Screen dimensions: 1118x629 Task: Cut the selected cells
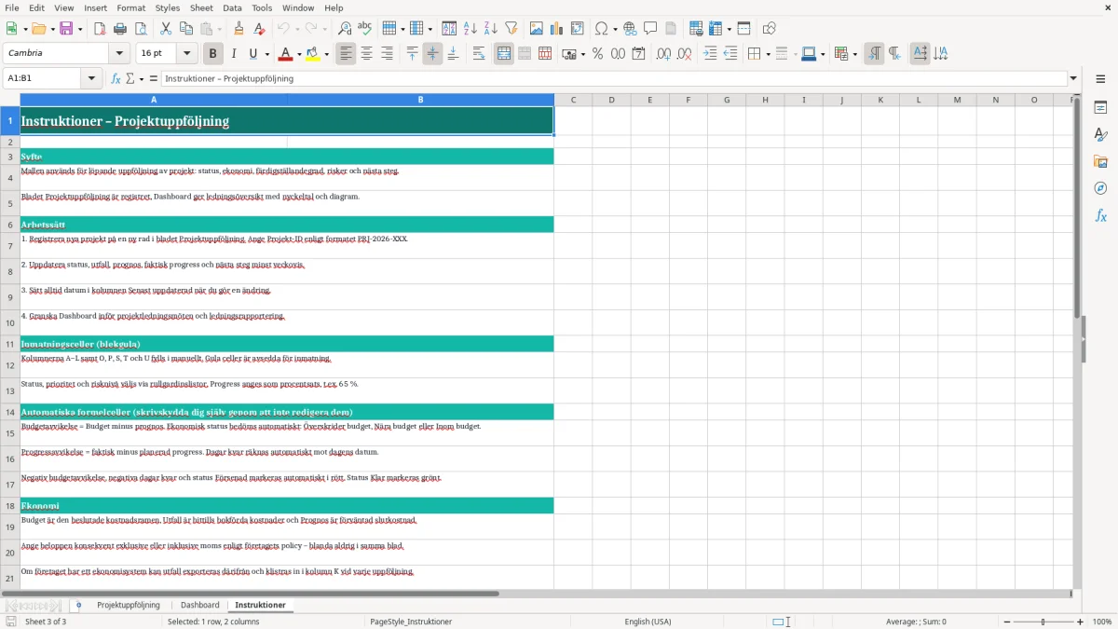tap(166, 29)
